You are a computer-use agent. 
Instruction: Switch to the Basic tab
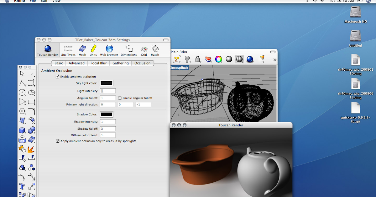pos(59,63)
